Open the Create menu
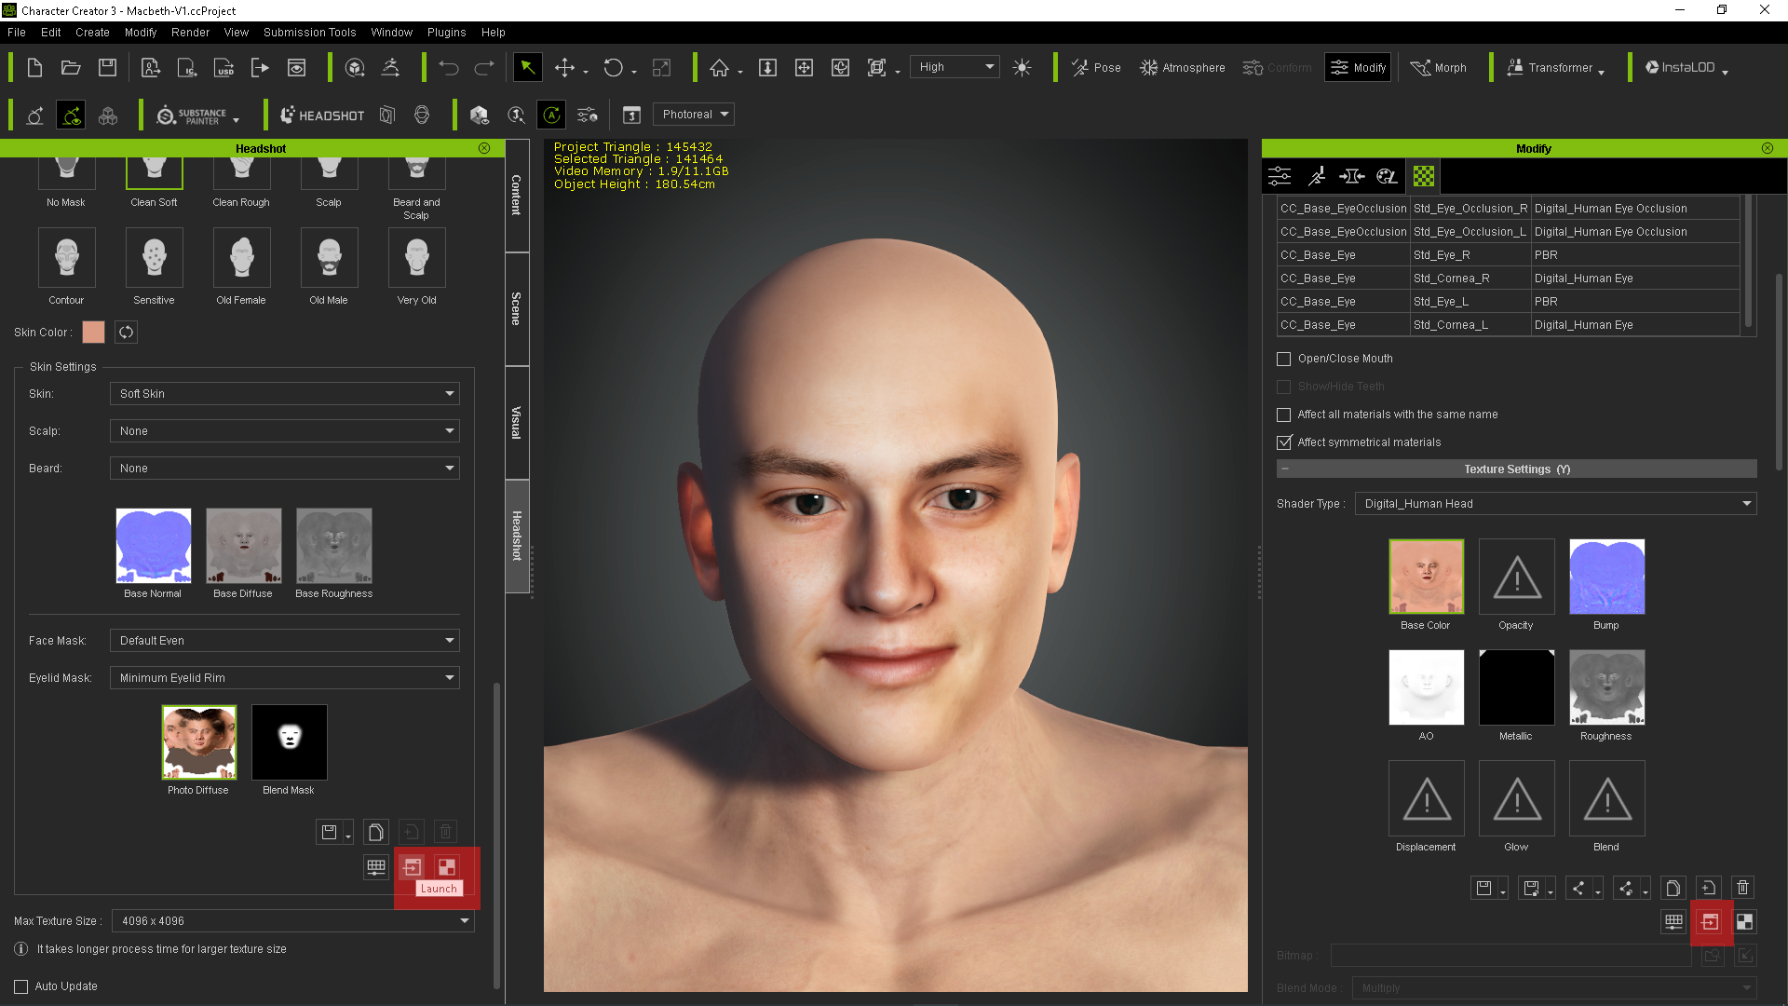Viewport: 1788px width, 1006px height. pos(92,32)
